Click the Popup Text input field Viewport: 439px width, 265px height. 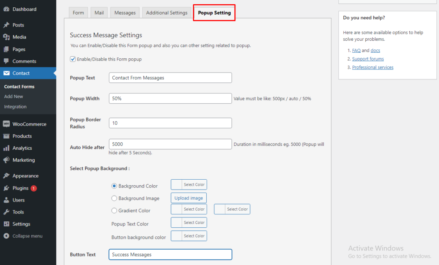170,78
